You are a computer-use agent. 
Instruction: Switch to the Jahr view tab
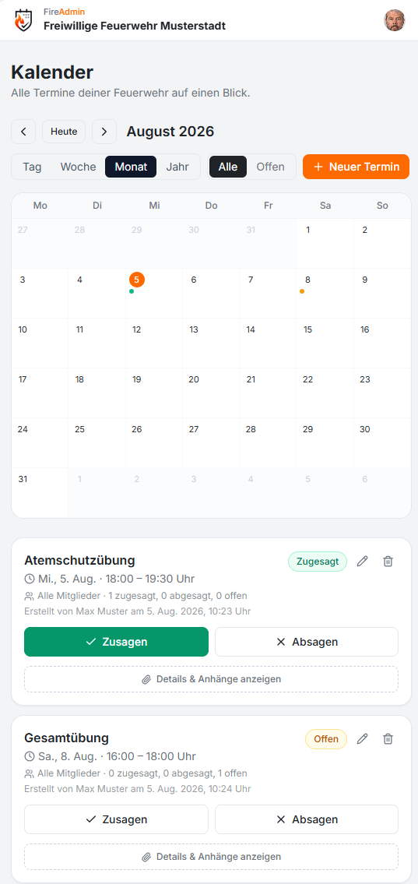(x=177, y=167)
